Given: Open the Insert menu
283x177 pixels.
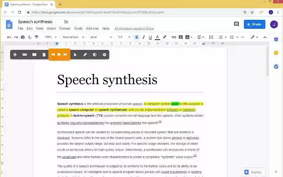Looking at the screenshot, I should pyautogui.click(x=51, y=28).
